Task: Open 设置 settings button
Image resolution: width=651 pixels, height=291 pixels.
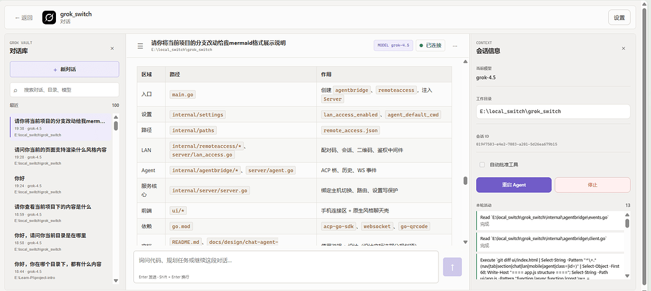Action: [619, 18]
